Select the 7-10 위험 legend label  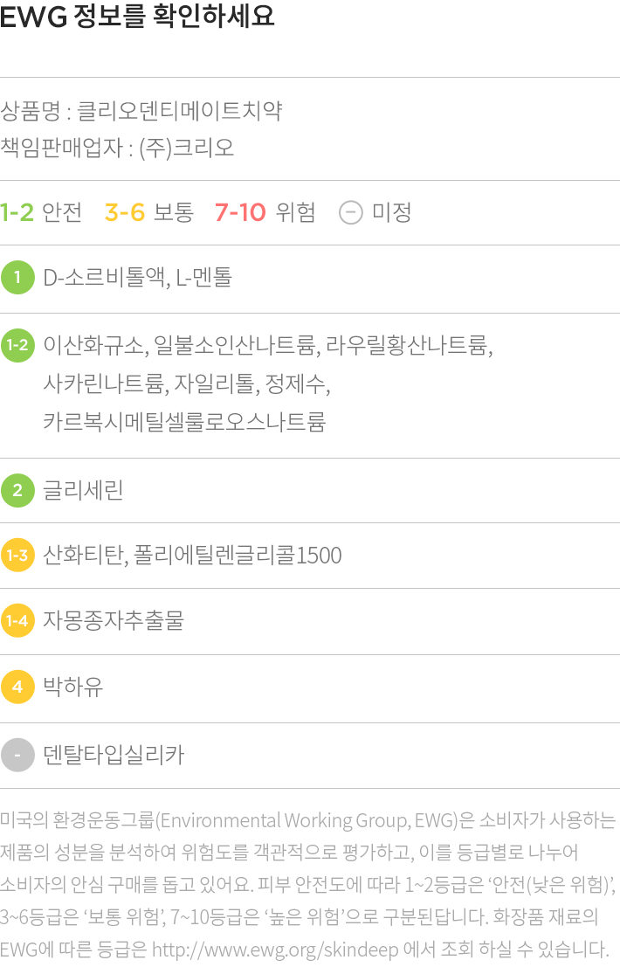(x=265, y=212)
